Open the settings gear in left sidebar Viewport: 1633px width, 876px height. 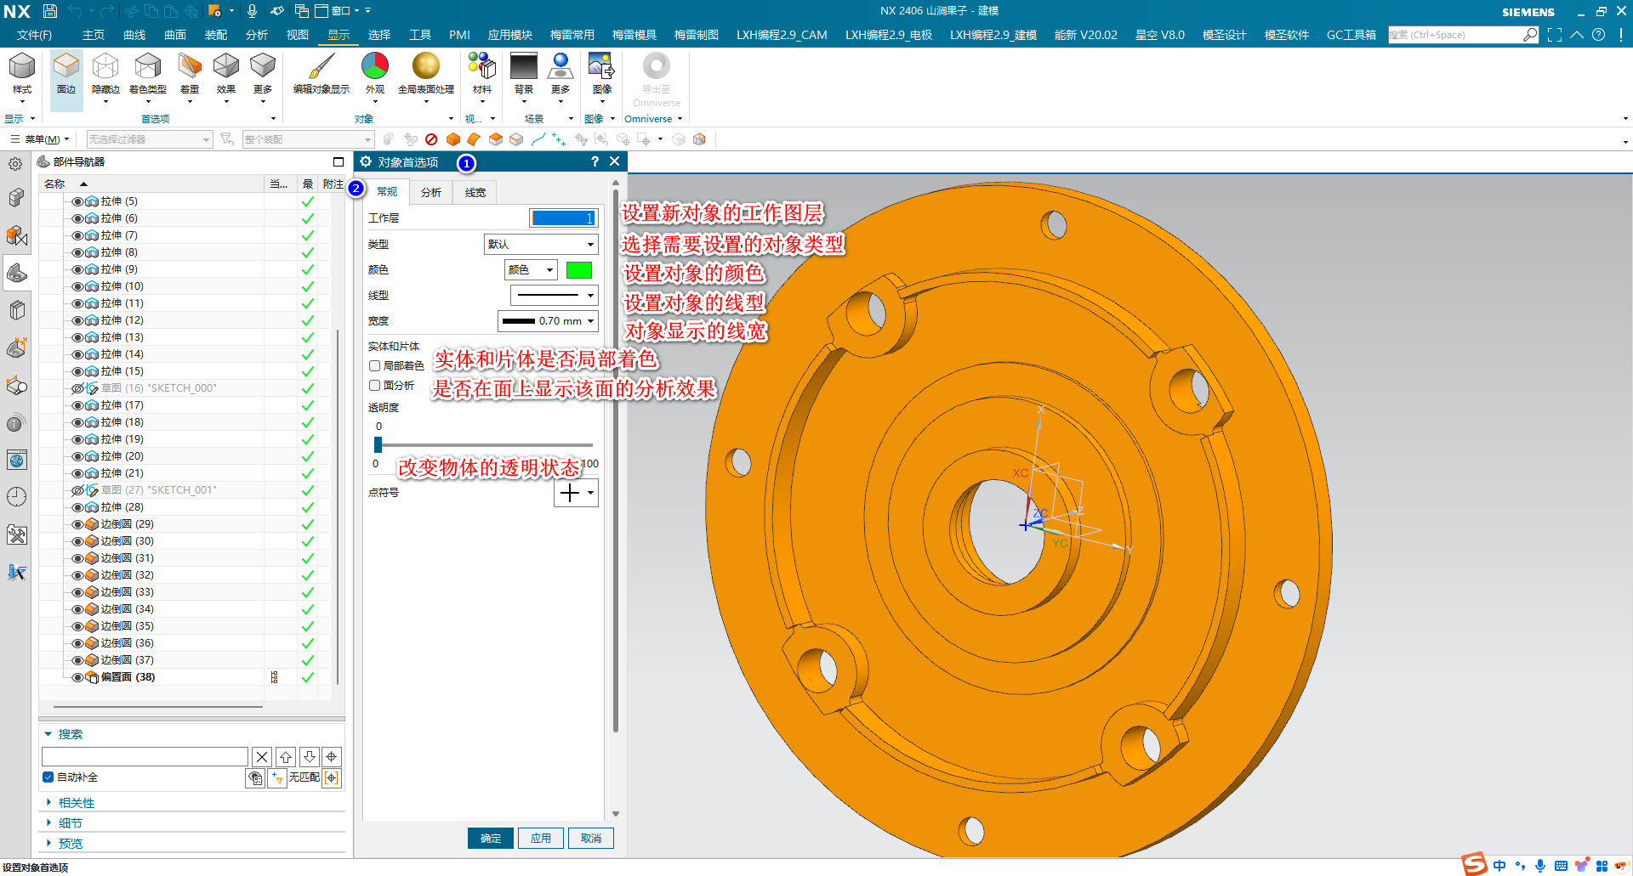tap(15, 164)
